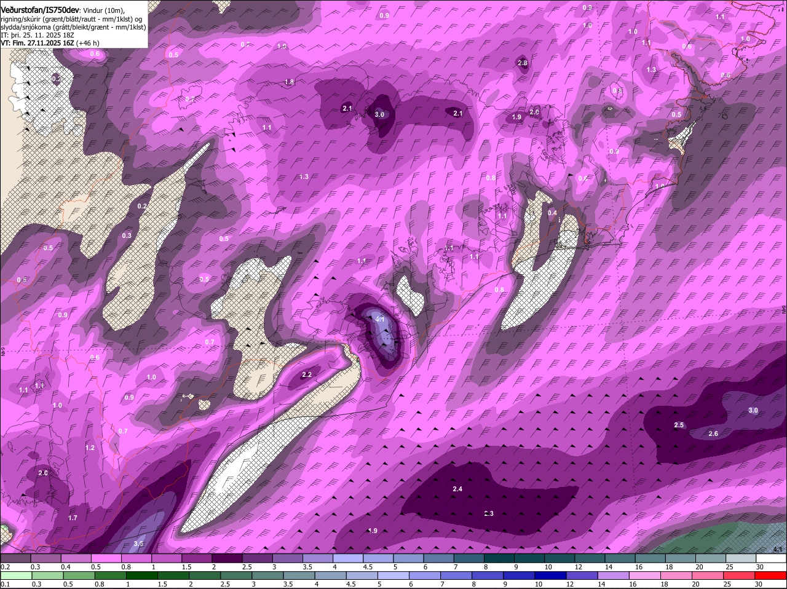Click the '0.1' label in the bottom legend row

click(5, 584)
